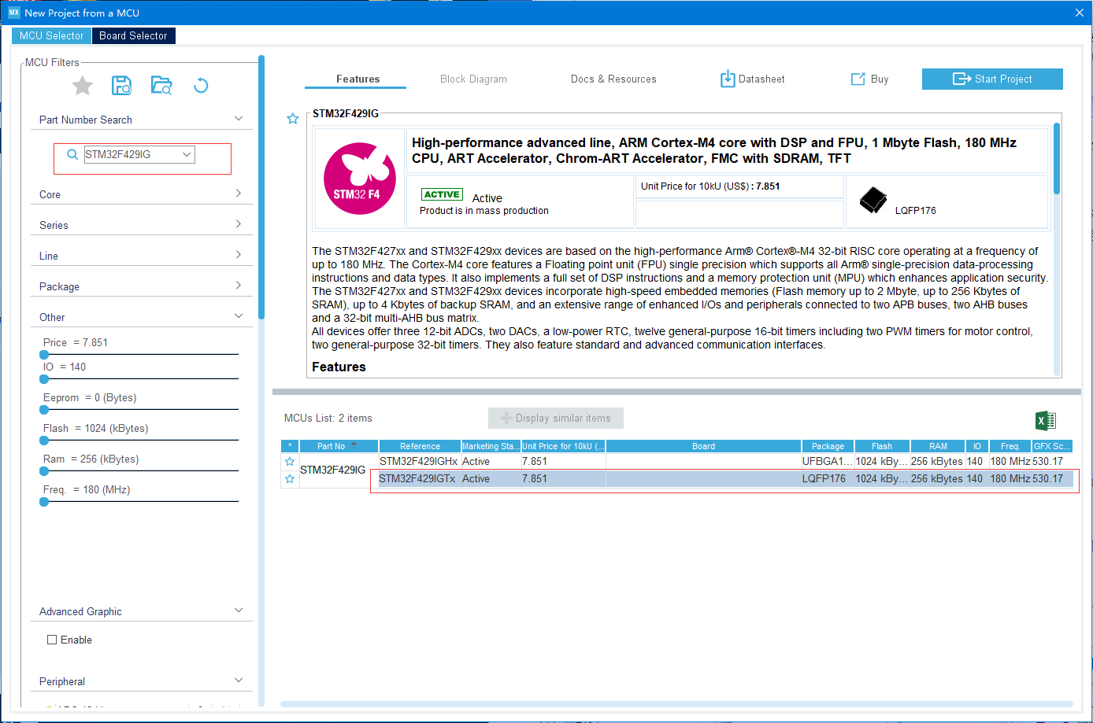Screen dimensions: 1093x723
Task: Sort by Flash column header
Action: click(x=882, y=446)
